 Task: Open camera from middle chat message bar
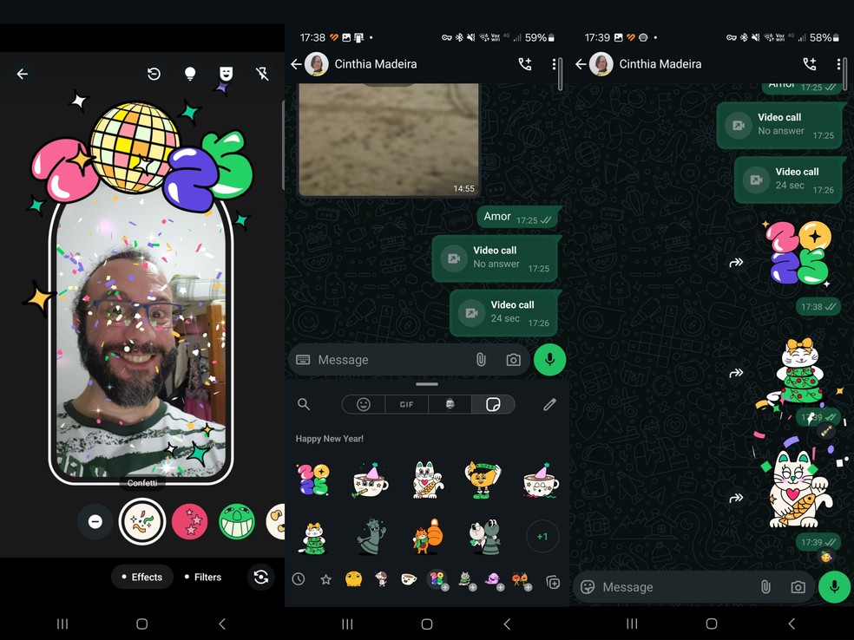(513, 360)
